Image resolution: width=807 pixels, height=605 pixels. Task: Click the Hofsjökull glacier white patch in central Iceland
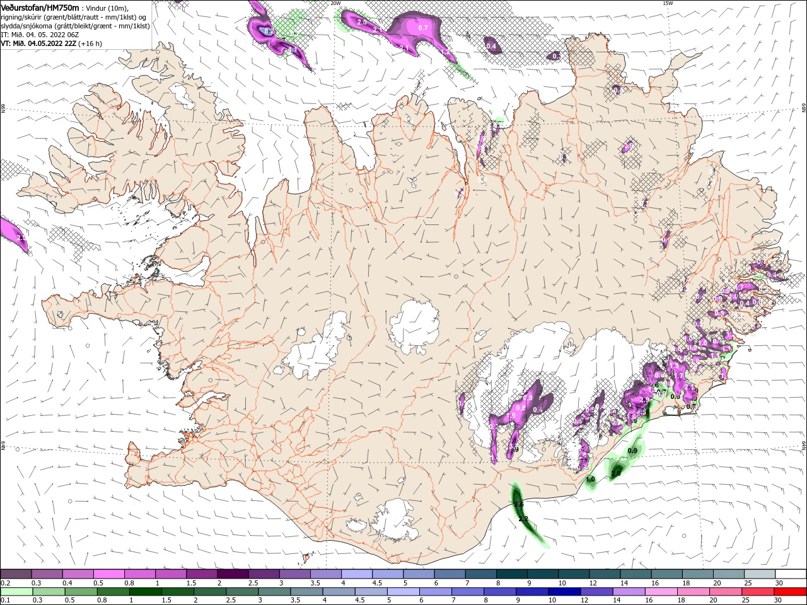[414, 326]
